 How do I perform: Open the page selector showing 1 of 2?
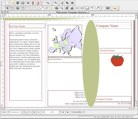[53, 112]
